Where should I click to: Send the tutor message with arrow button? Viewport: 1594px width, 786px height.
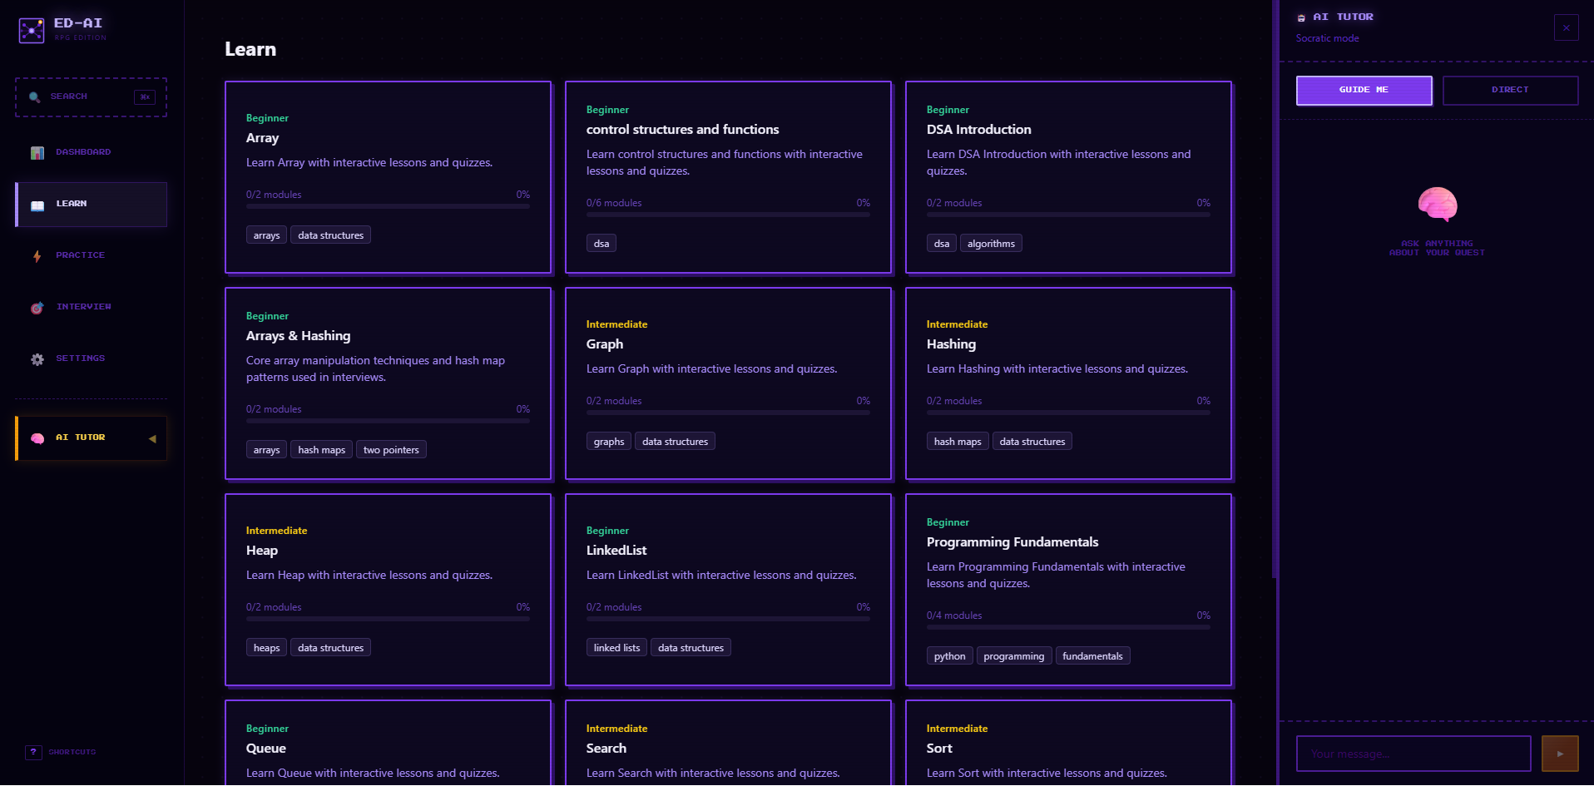coord(1560,754)
